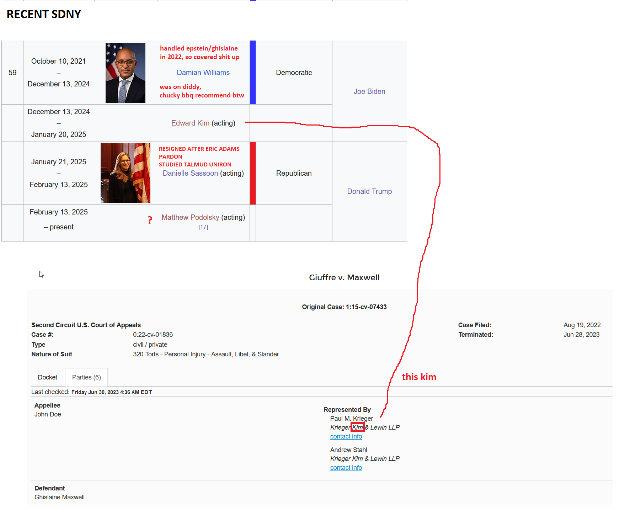Select the 'Second Circuit U.S. Court of Appeals' heading

(x=86, y=325)
